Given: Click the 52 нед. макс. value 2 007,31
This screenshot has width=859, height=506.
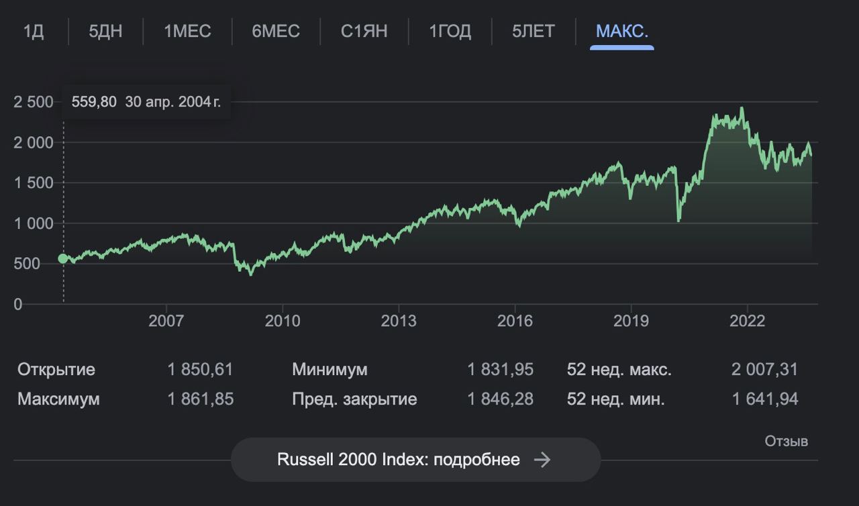Looking at the screenshot, I should coord(764,369).
